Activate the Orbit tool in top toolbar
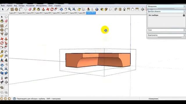This screenshot has height=104, width=186. tap(61, 9)
